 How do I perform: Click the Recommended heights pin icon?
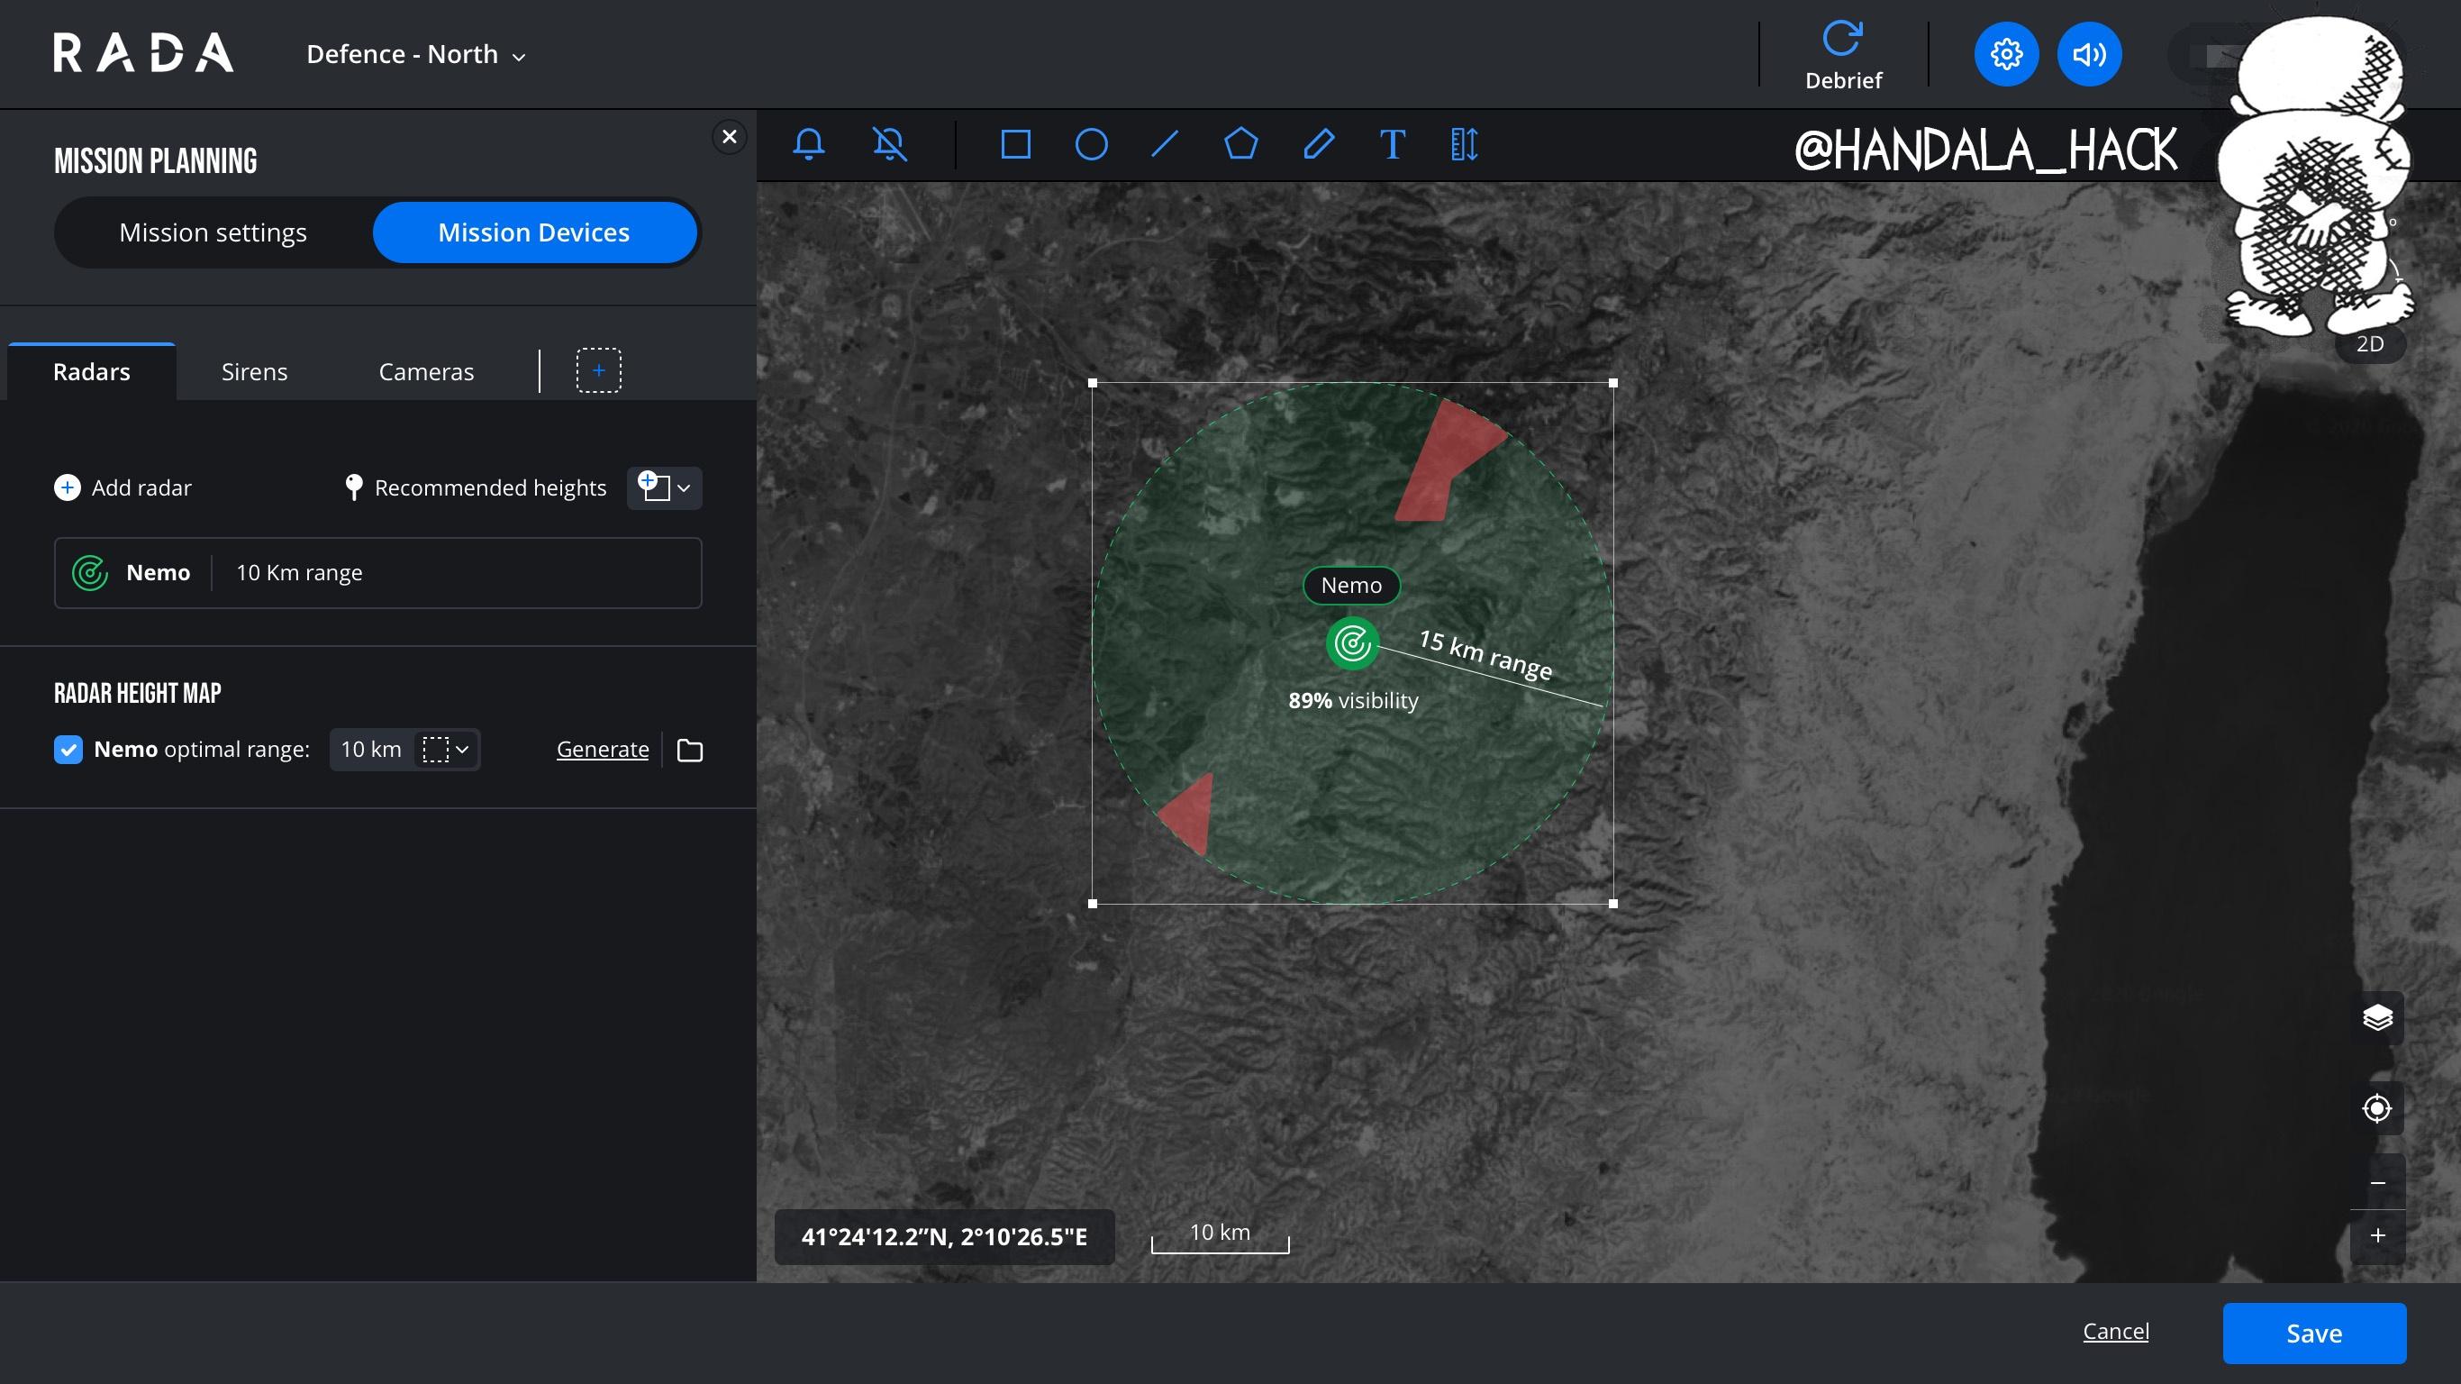tap(353, 487)
